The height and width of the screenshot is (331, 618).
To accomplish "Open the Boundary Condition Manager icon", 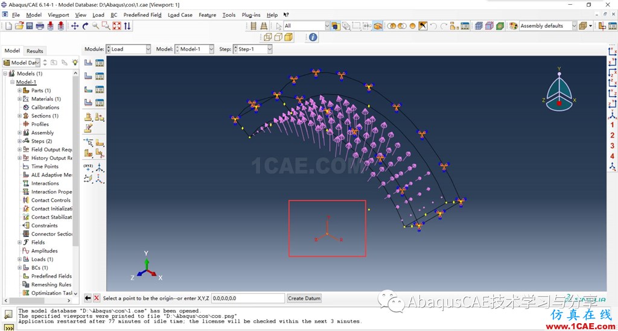I will click(x=100, y=76).
